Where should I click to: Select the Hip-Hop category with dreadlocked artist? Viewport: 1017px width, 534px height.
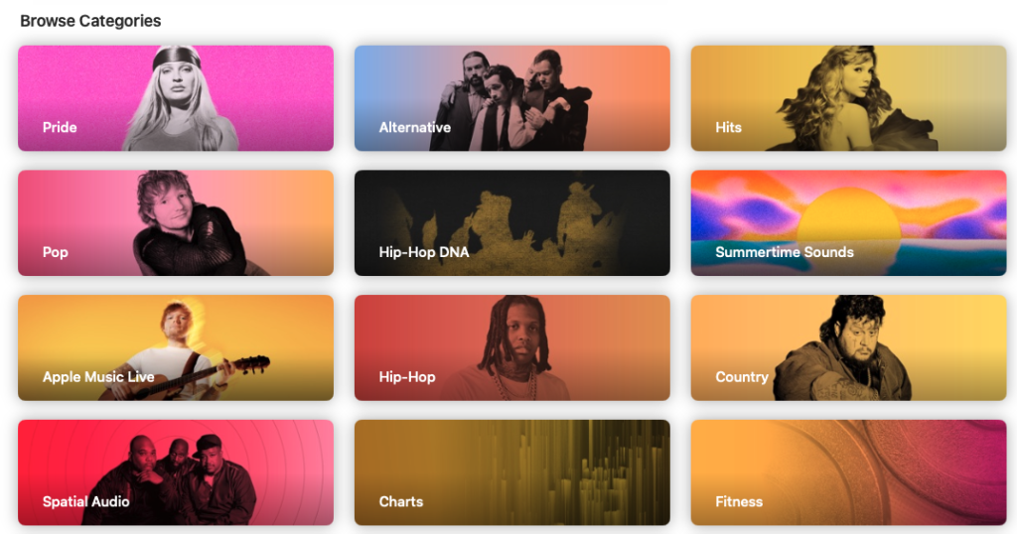(x=511, y=347)
